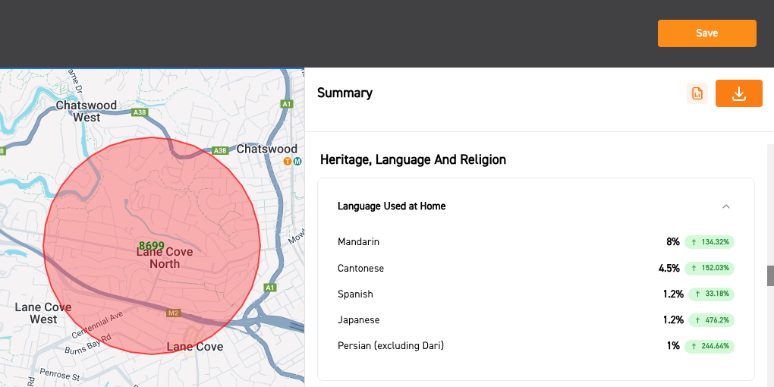The width and height of the screenshot is (774, 387).
Task: Click the orange download icon button
Action: (x=738, y=93)
